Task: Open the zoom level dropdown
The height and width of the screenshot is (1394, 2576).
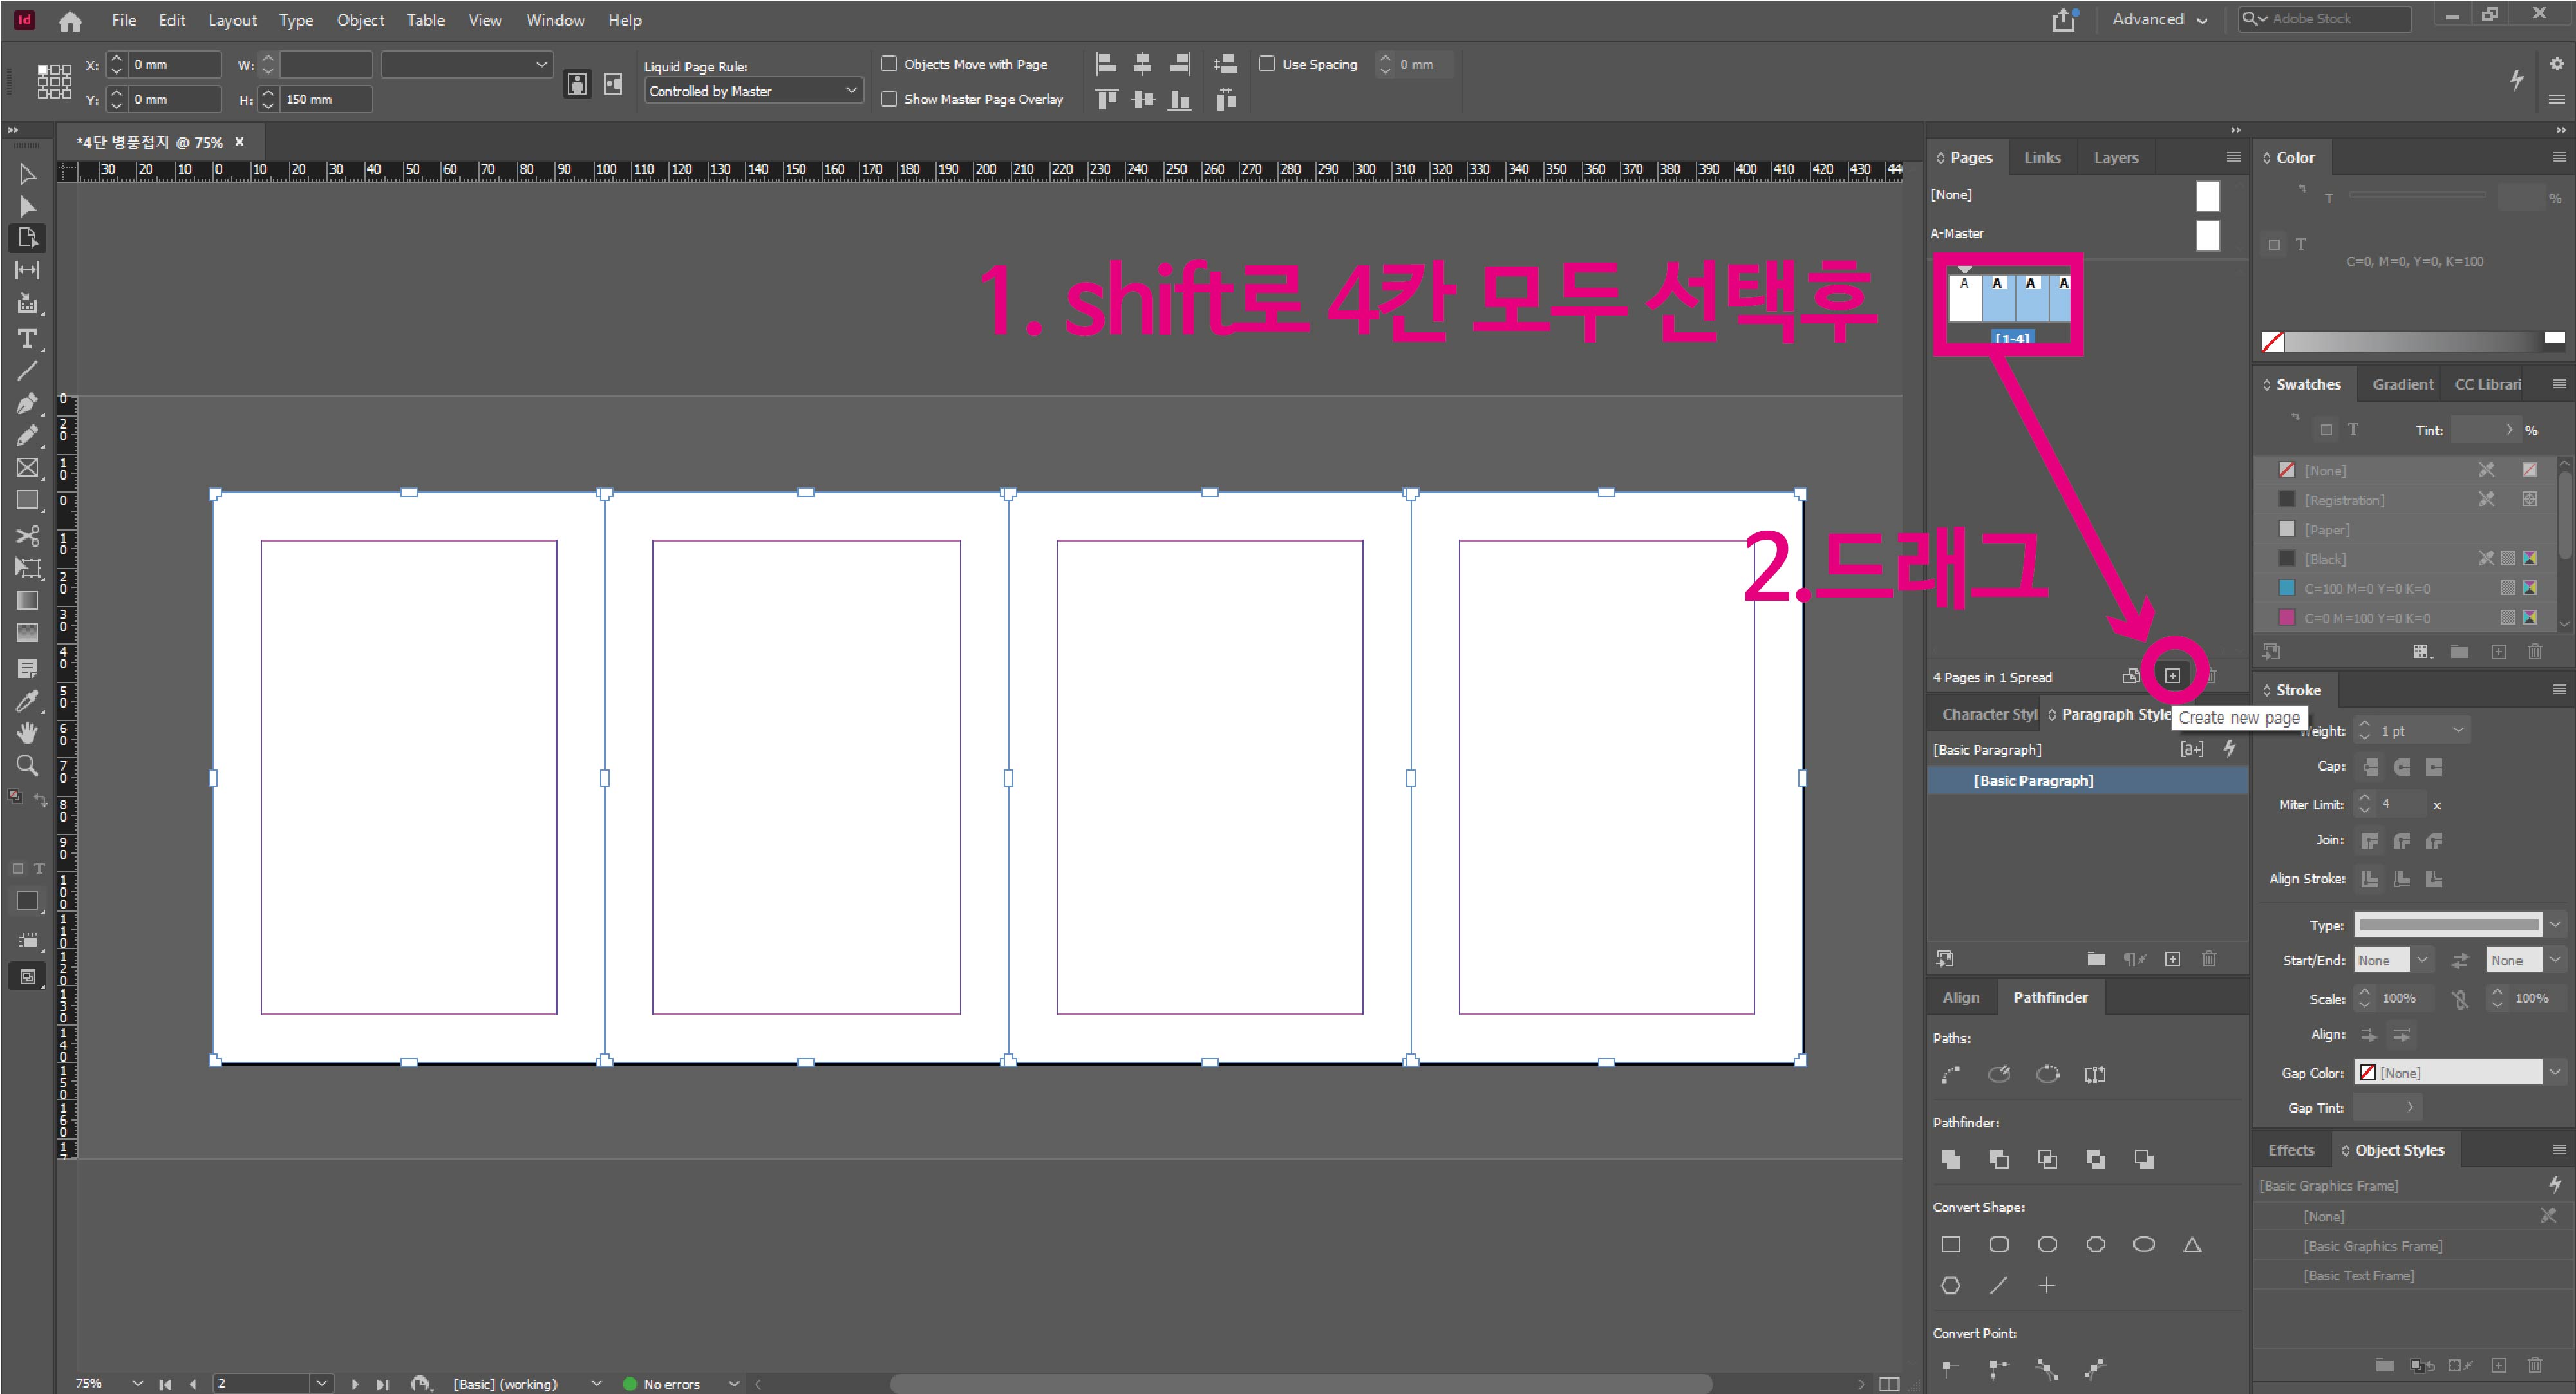Action: [137, 1383]
